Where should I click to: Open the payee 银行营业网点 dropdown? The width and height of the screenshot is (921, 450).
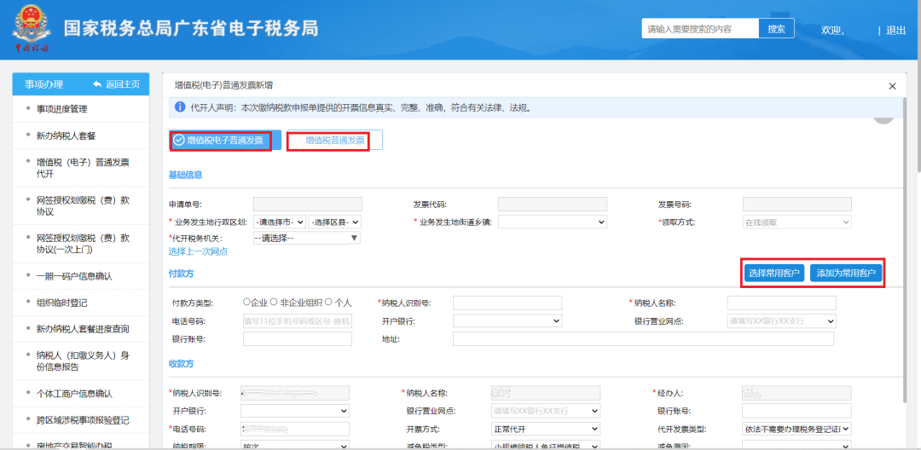(546, 410)
